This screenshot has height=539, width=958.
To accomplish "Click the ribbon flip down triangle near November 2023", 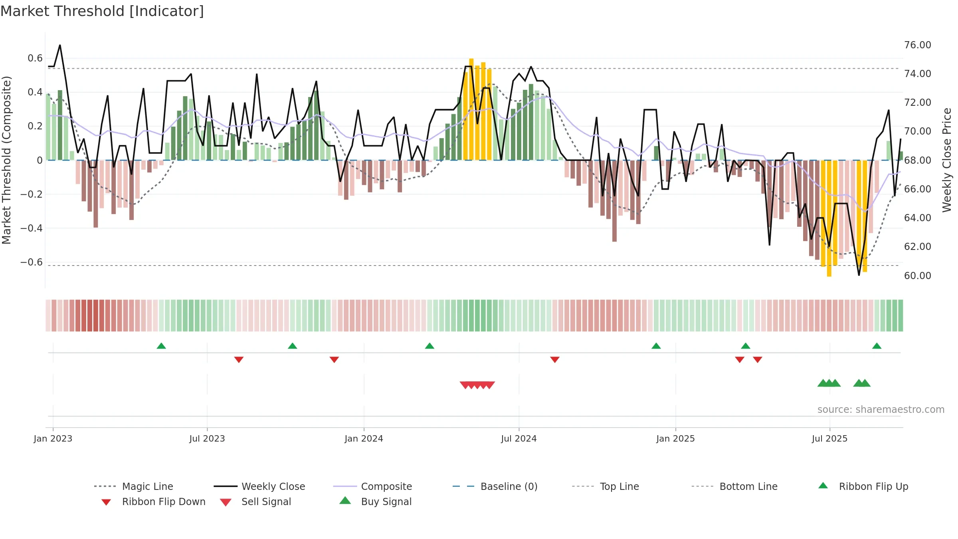I will (x=335, y=360).
